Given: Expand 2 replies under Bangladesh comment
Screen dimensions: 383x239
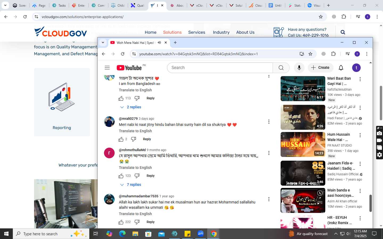Looking at the screenshot, I should (x=131, y=107).
